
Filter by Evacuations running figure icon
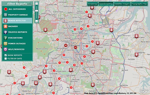tap(5, 38)
